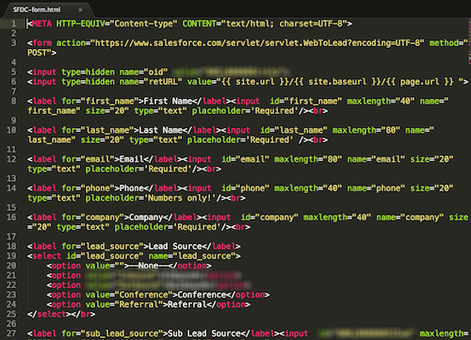Click the 'Numbers only!' placeholder text
The width and height of the screenshot is (471, 340).
pos(180,198)
